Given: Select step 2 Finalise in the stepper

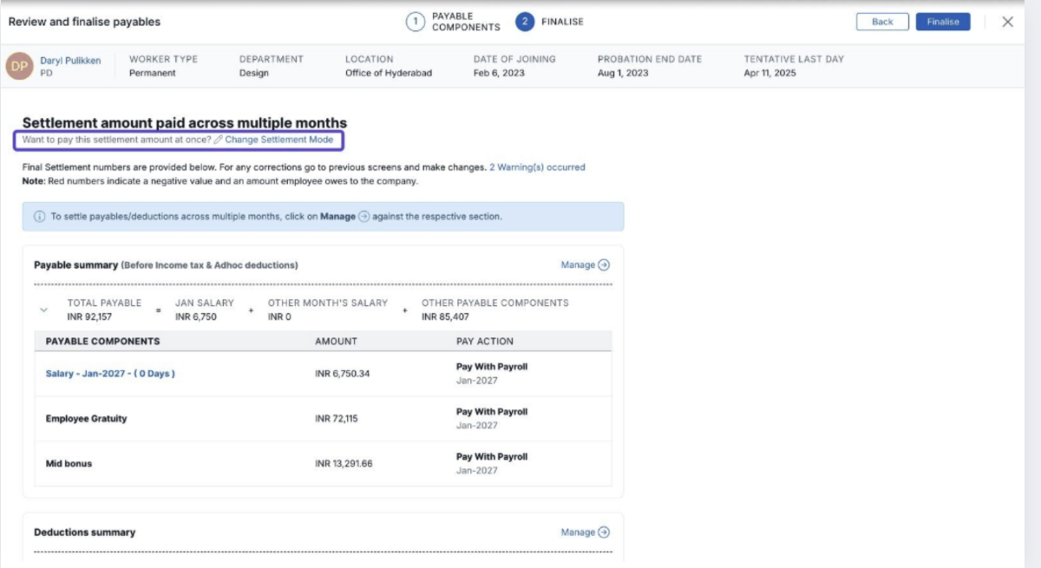Looking at the screenshot, I should 524,22.
